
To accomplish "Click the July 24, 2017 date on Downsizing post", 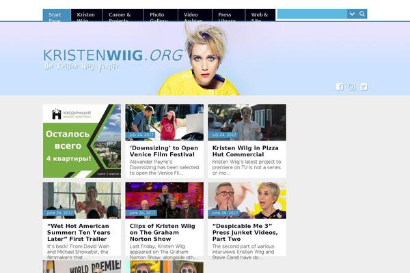I will coord(141,135).
